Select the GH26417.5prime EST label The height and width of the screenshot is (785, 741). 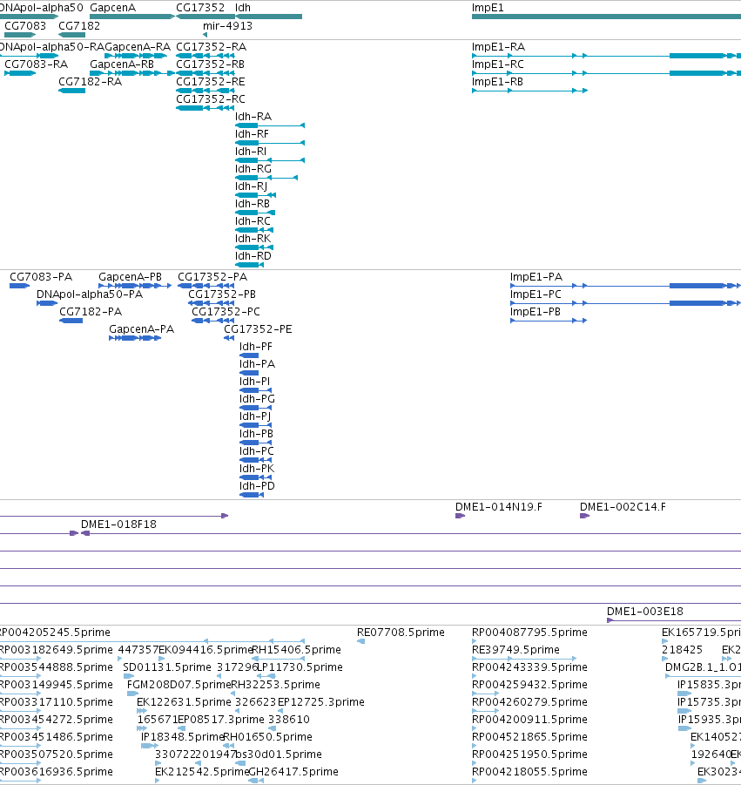click(293, 772)
